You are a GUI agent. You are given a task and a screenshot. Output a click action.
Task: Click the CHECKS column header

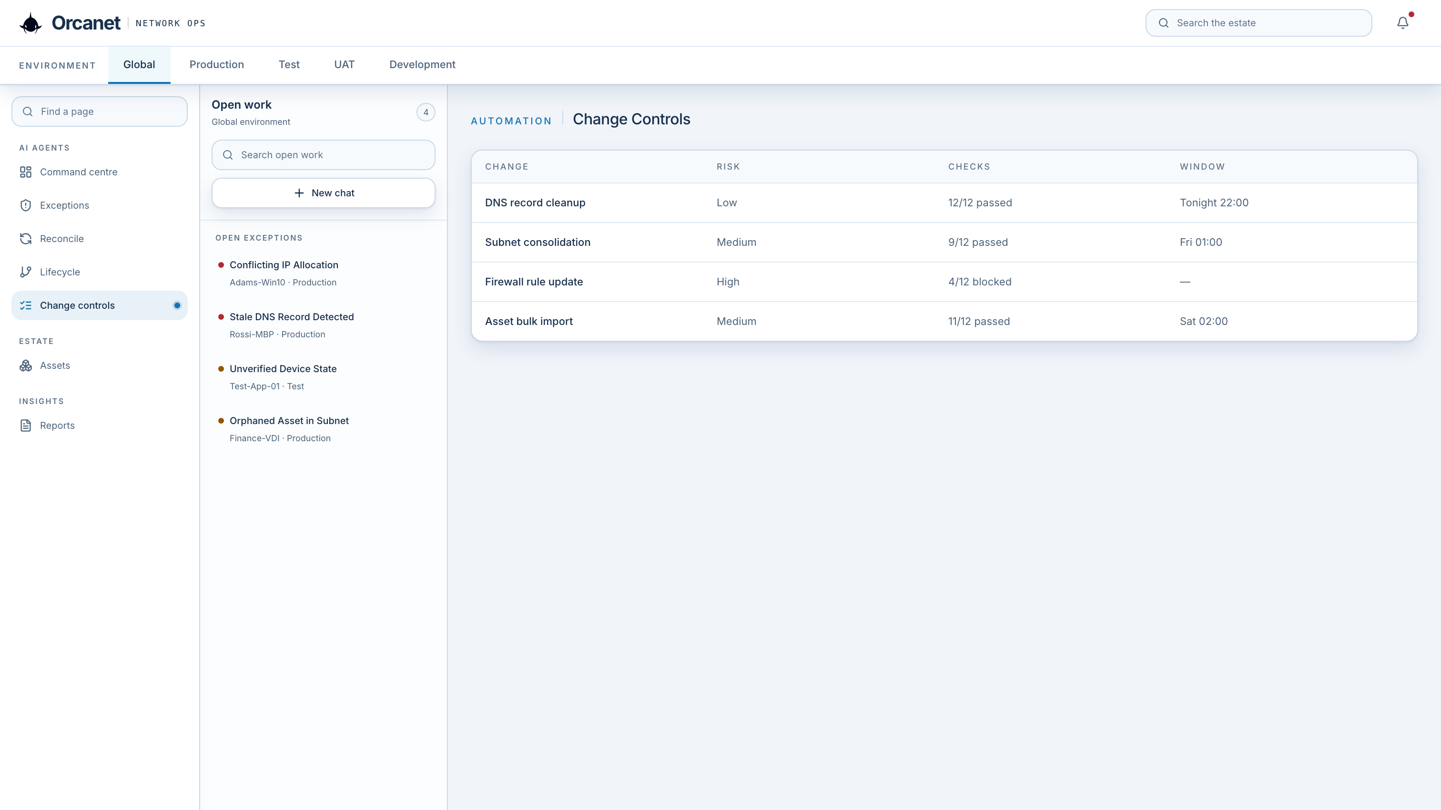coord(969,167)
